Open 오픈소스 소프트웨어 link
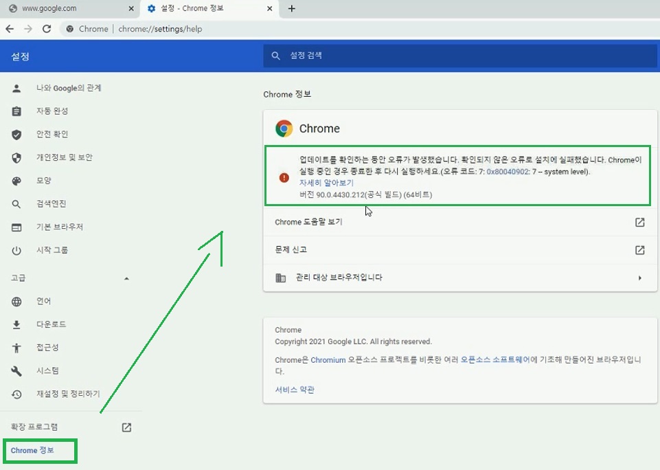Image resolution: width=660 pixels, height=470 pixels. pyautogui.click(x=495, y=359)
